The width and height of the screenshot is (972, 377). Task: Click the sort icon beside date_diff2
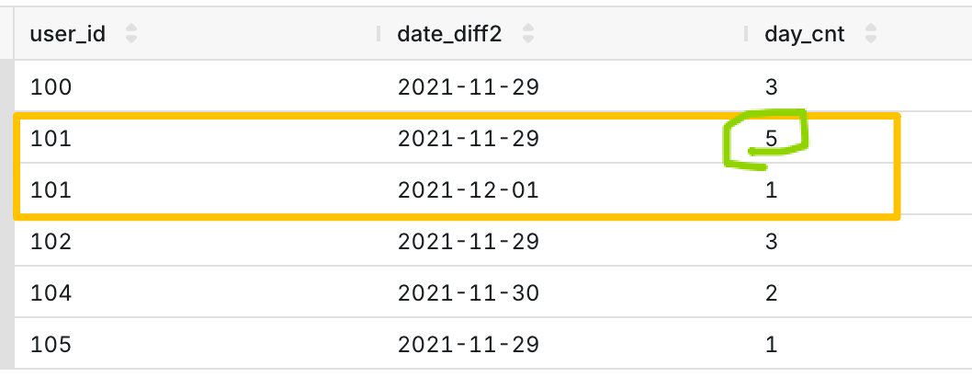tap(528, 35)
